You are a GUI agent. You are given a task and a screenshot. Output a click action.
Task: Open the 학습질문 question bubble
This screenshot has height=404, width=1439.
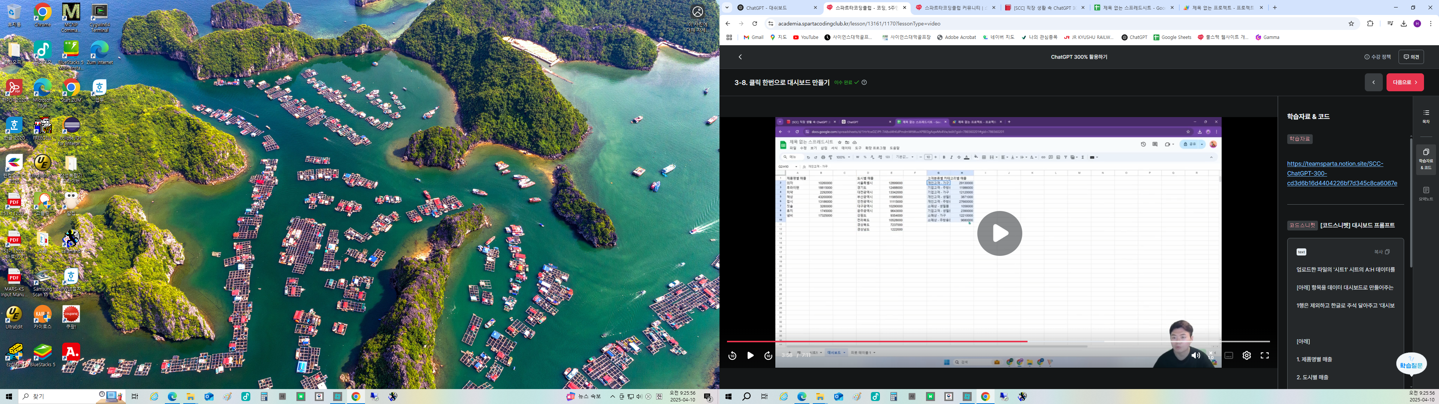pyautogui.click(x=1411, y=364)
